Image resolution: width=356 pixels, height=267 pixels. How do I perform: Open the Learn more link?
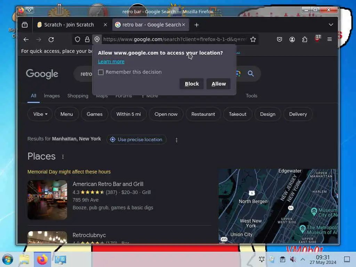click(x=111, y=62)
